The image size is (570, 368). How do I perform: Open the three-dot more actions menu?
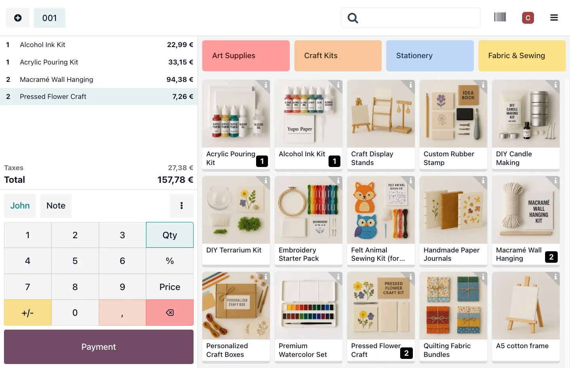coord(182,206)
